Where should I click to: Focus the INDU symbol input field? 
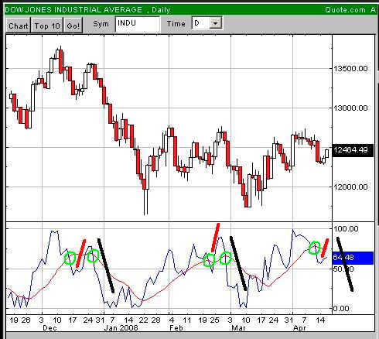point(138,24)
